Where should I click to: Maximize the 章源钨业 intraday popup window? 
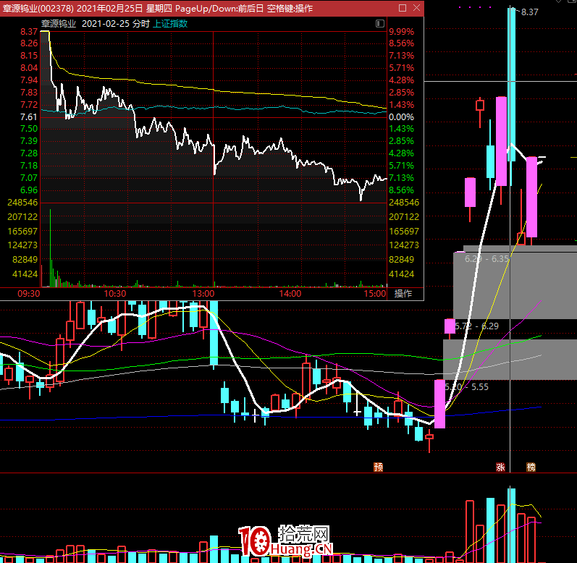(403, 8)
